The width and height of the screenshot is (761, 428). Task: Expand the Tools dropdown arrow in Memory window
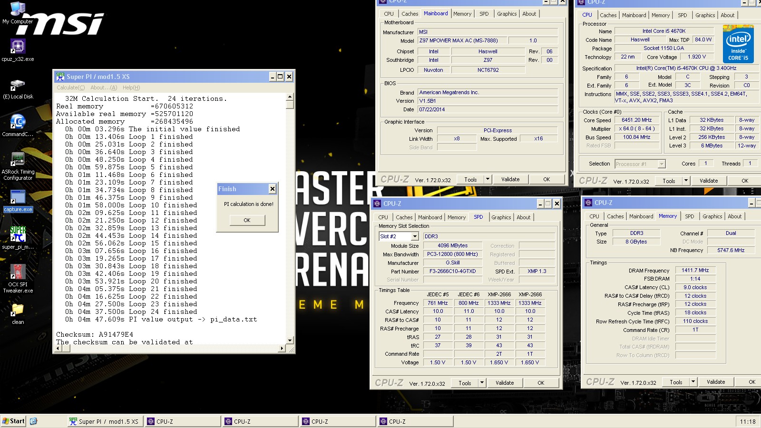click(x=693, y=382)
